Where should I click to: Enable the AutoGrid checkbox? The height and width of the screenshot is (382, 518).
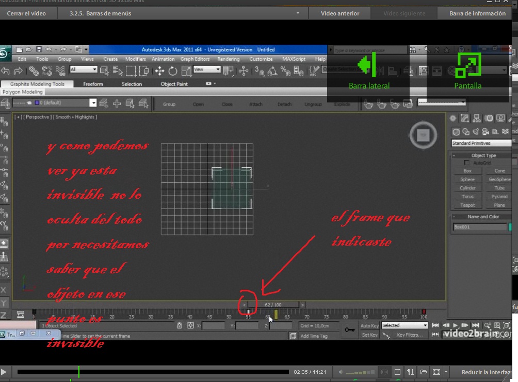(x=466, y=163)
